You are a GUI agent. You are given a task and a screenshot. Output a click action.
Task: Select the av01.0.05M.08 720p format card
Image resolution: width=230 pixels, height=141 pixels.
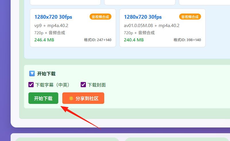pyautogui.click(x=163, y=28)
